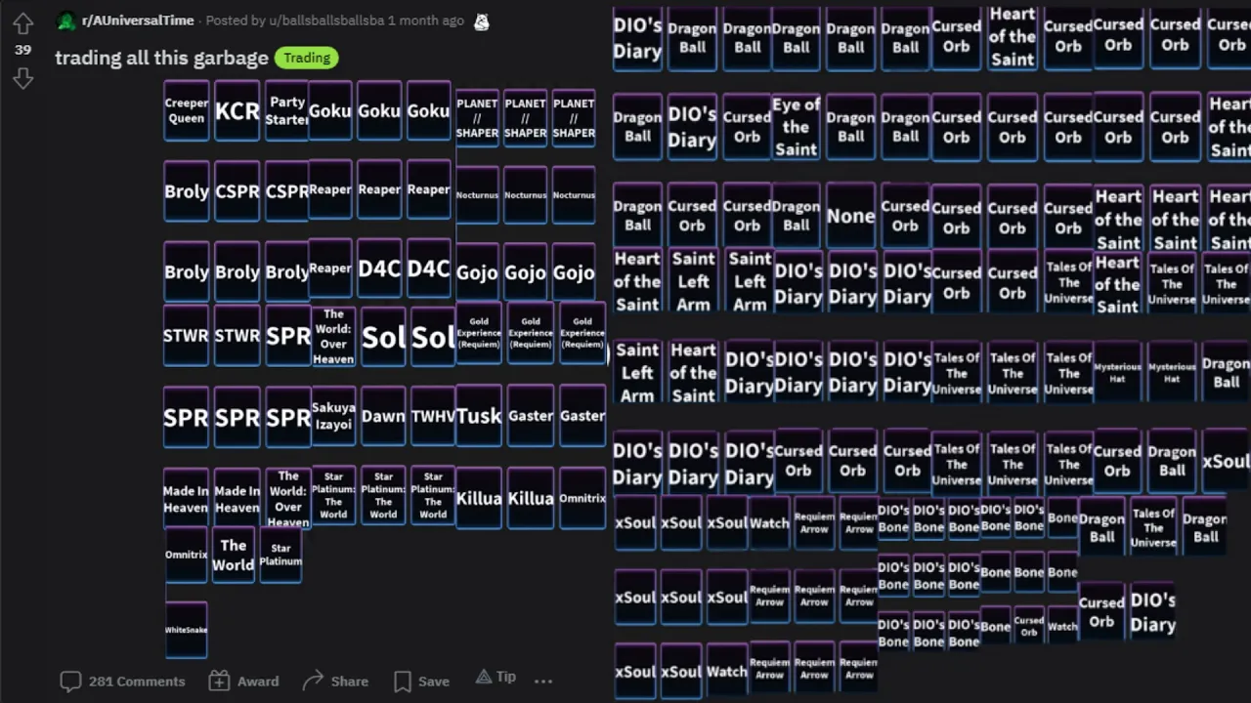Read the '1 month ago' post timestamp

(x=426, y=21)
